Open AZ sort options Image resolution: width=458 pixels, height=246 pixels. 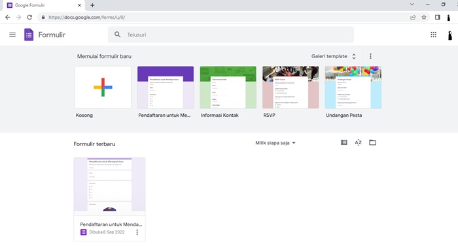358,142
